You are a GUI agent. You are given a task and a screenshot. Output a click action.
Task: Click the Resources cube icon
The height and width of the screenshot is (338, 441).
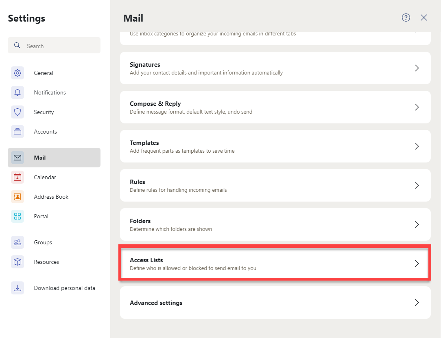point(17,262)
